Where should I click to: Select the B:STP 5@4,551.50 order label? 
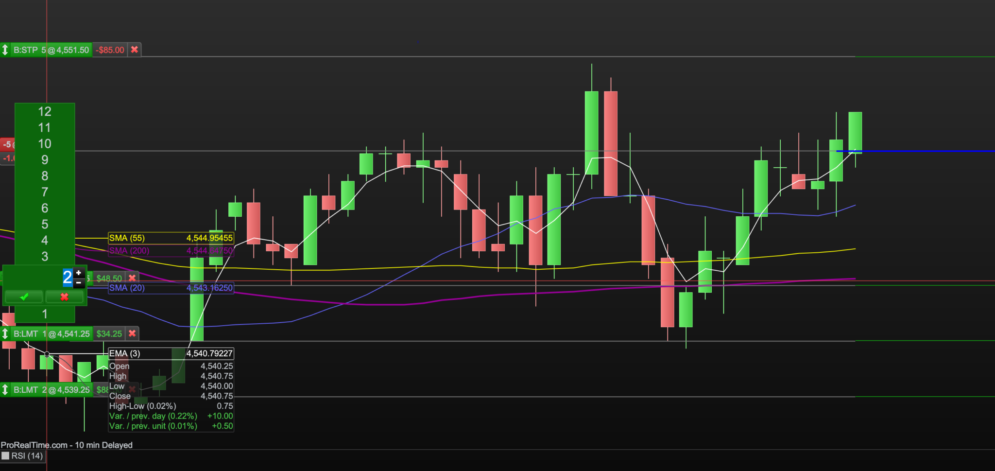coord(51,50)
